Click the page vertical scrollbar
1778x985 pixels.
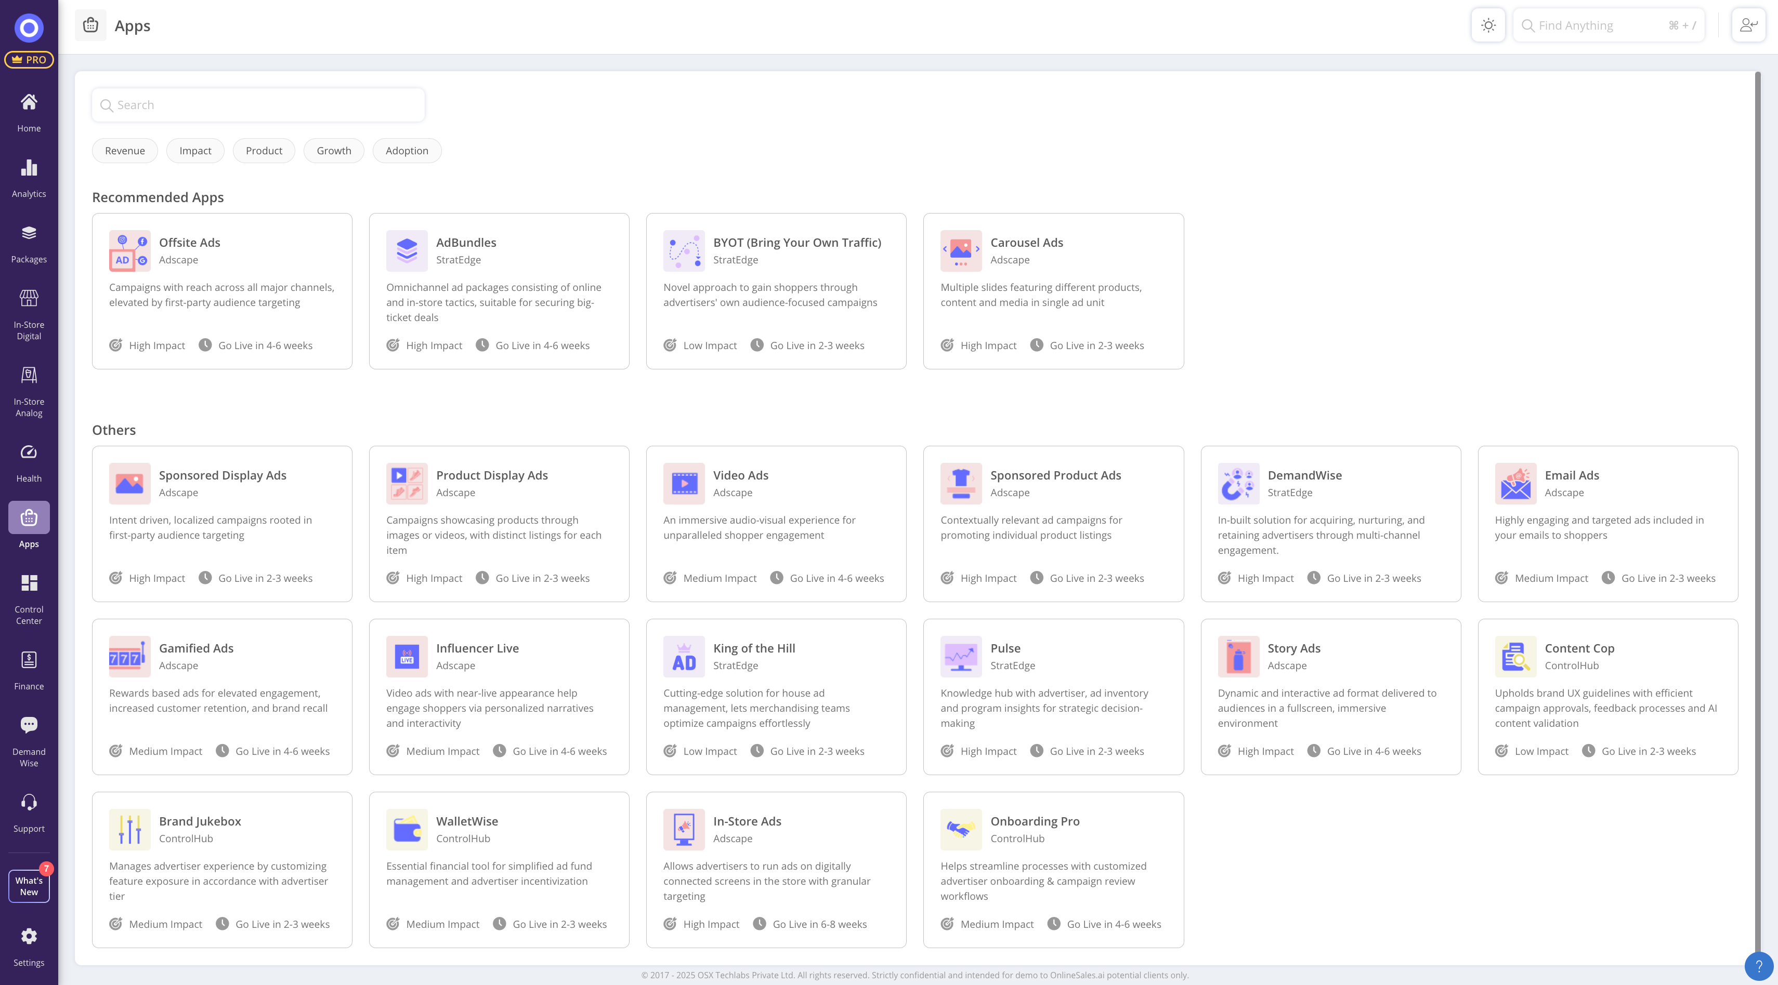[1757, 483]
